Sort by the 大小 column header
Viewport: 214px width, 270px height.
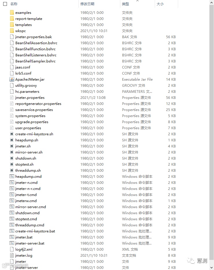pyautogui.click(x=160, y=4)
